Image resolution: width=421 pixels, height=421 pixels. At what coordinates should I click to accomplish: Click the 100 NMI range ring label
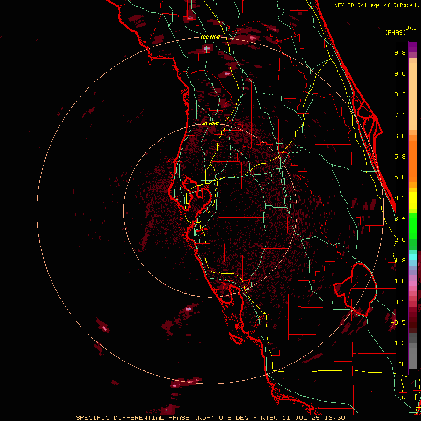[210, 37]
